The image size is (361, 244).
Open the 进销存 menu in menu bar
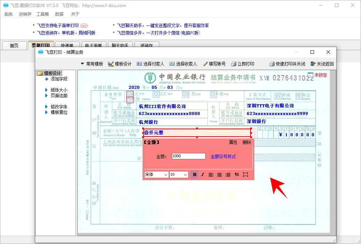point(25,14)
